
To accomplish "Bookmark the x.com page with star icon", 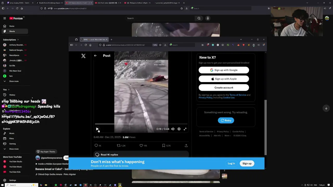I will click(160, 45).
